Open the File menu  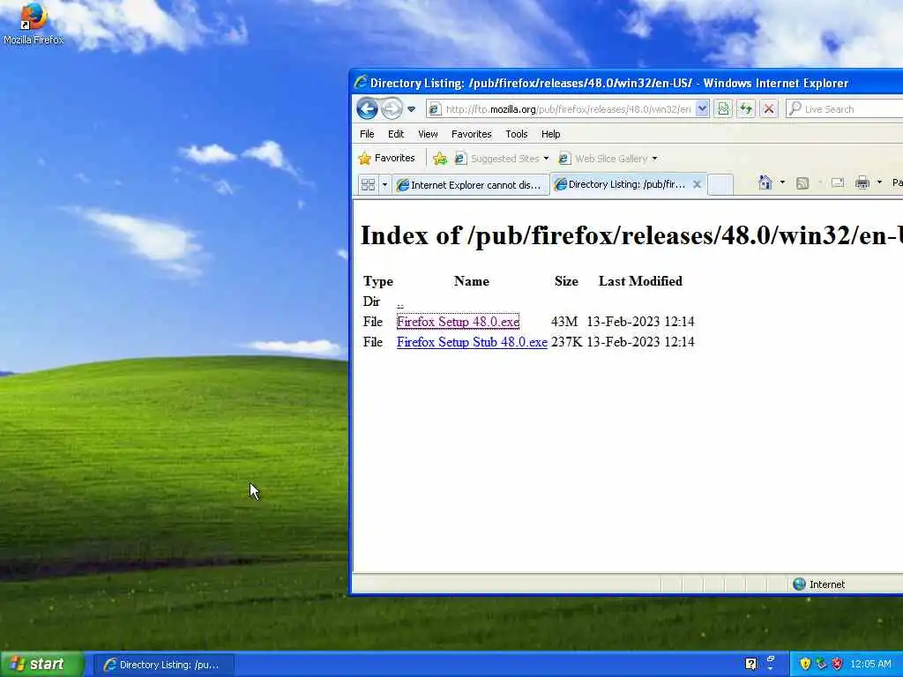click(367, 134)
